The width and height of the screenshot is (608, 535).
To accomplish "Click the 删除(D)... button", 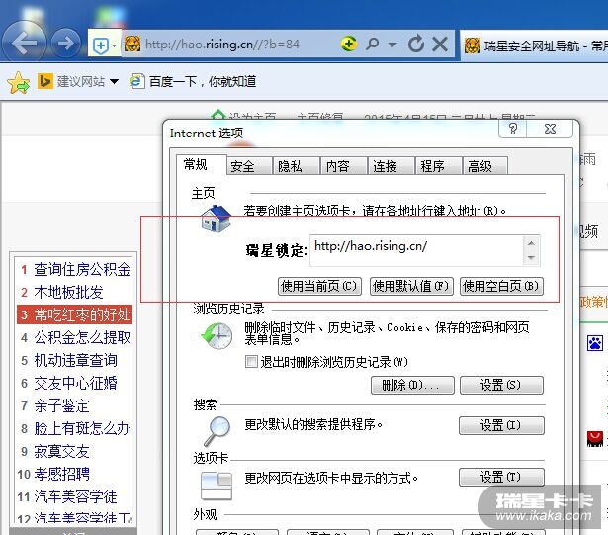I will (412, 385).
